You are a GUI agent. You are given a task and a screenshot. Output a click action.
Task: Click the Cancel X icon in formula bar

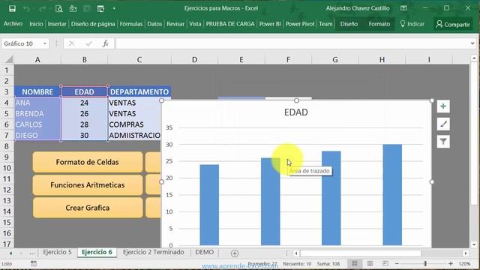click(x=72, y=43)
